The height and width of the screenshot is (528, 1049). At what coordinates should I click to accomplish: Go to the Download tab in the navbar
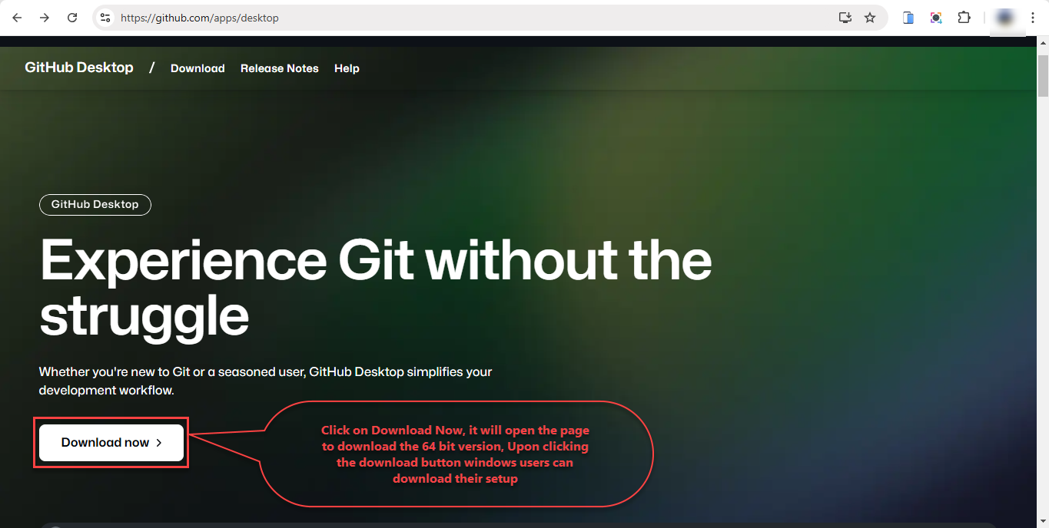click(x=197, y=68)
